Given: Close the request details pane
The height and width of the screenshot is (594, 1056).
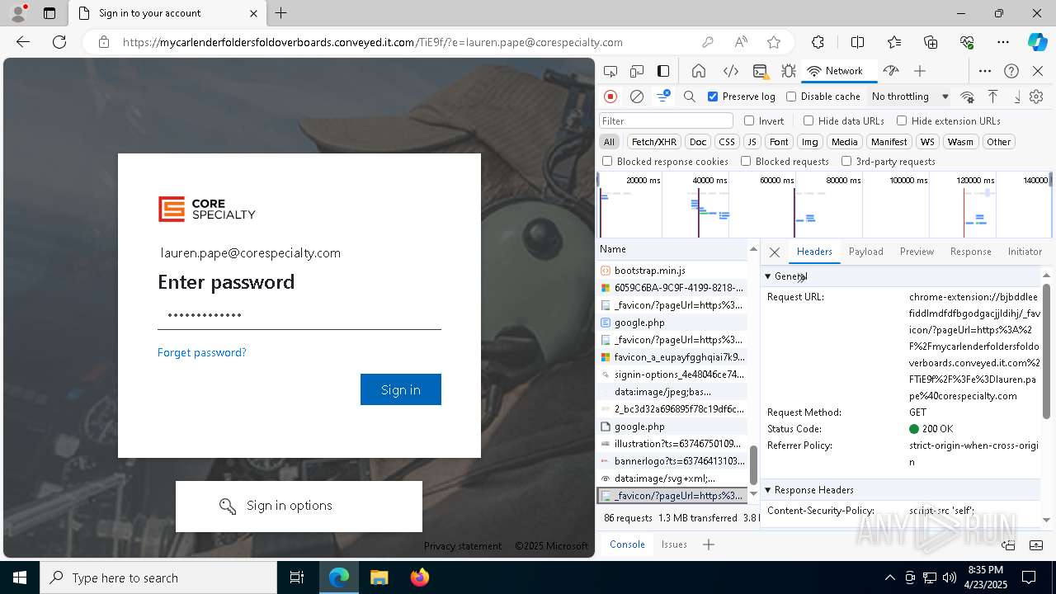Looking at the screenshot, I should point(774,252).
